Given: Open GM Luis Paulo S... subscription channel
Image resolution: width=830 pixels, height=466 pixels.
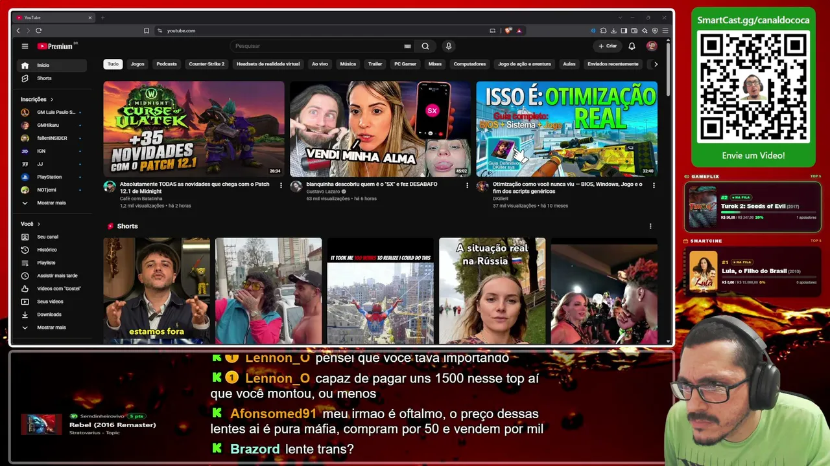Looking at the screenshot, I should [x=52, y=113].
